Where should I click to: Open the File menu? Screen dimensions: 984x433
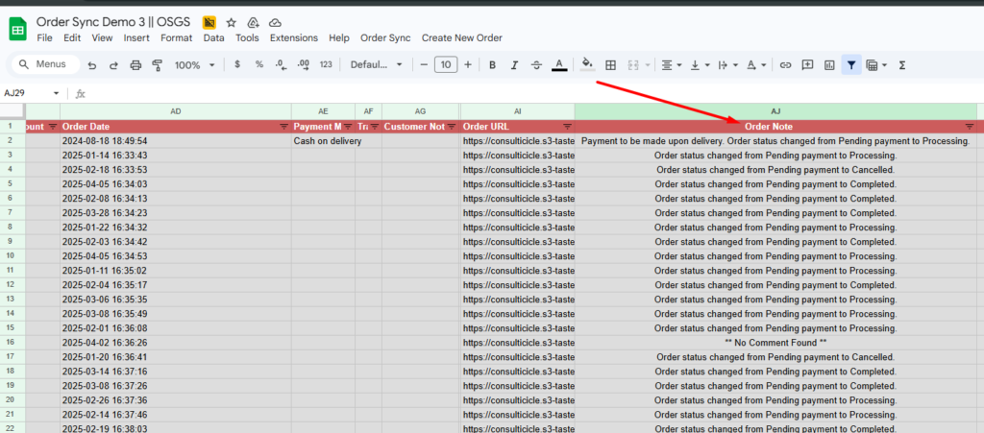pyautogui.click(x=44, y=37)
